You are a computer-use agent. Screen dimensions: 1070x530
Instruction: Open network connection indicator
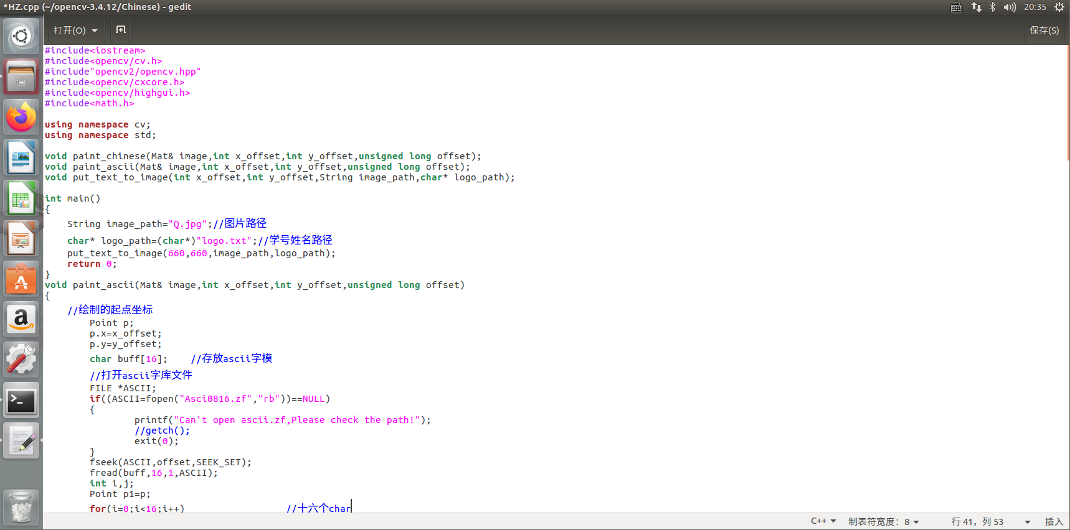[976, 7]
